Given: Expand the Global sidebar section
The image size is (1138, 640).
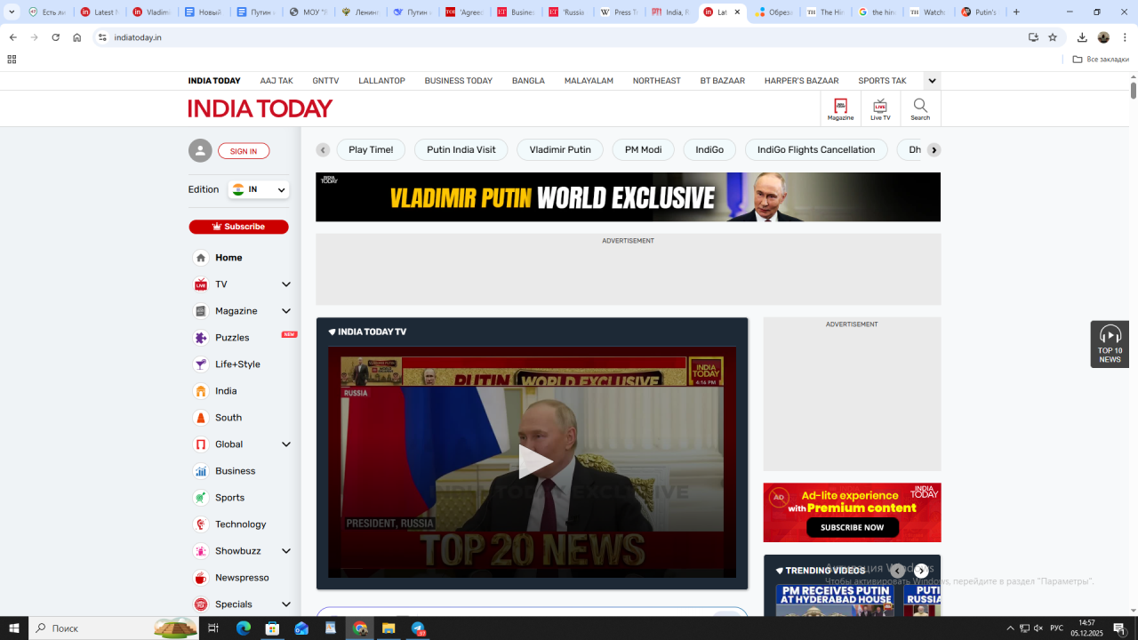Looking at the screenshot, I should click(x=285, y=444).
